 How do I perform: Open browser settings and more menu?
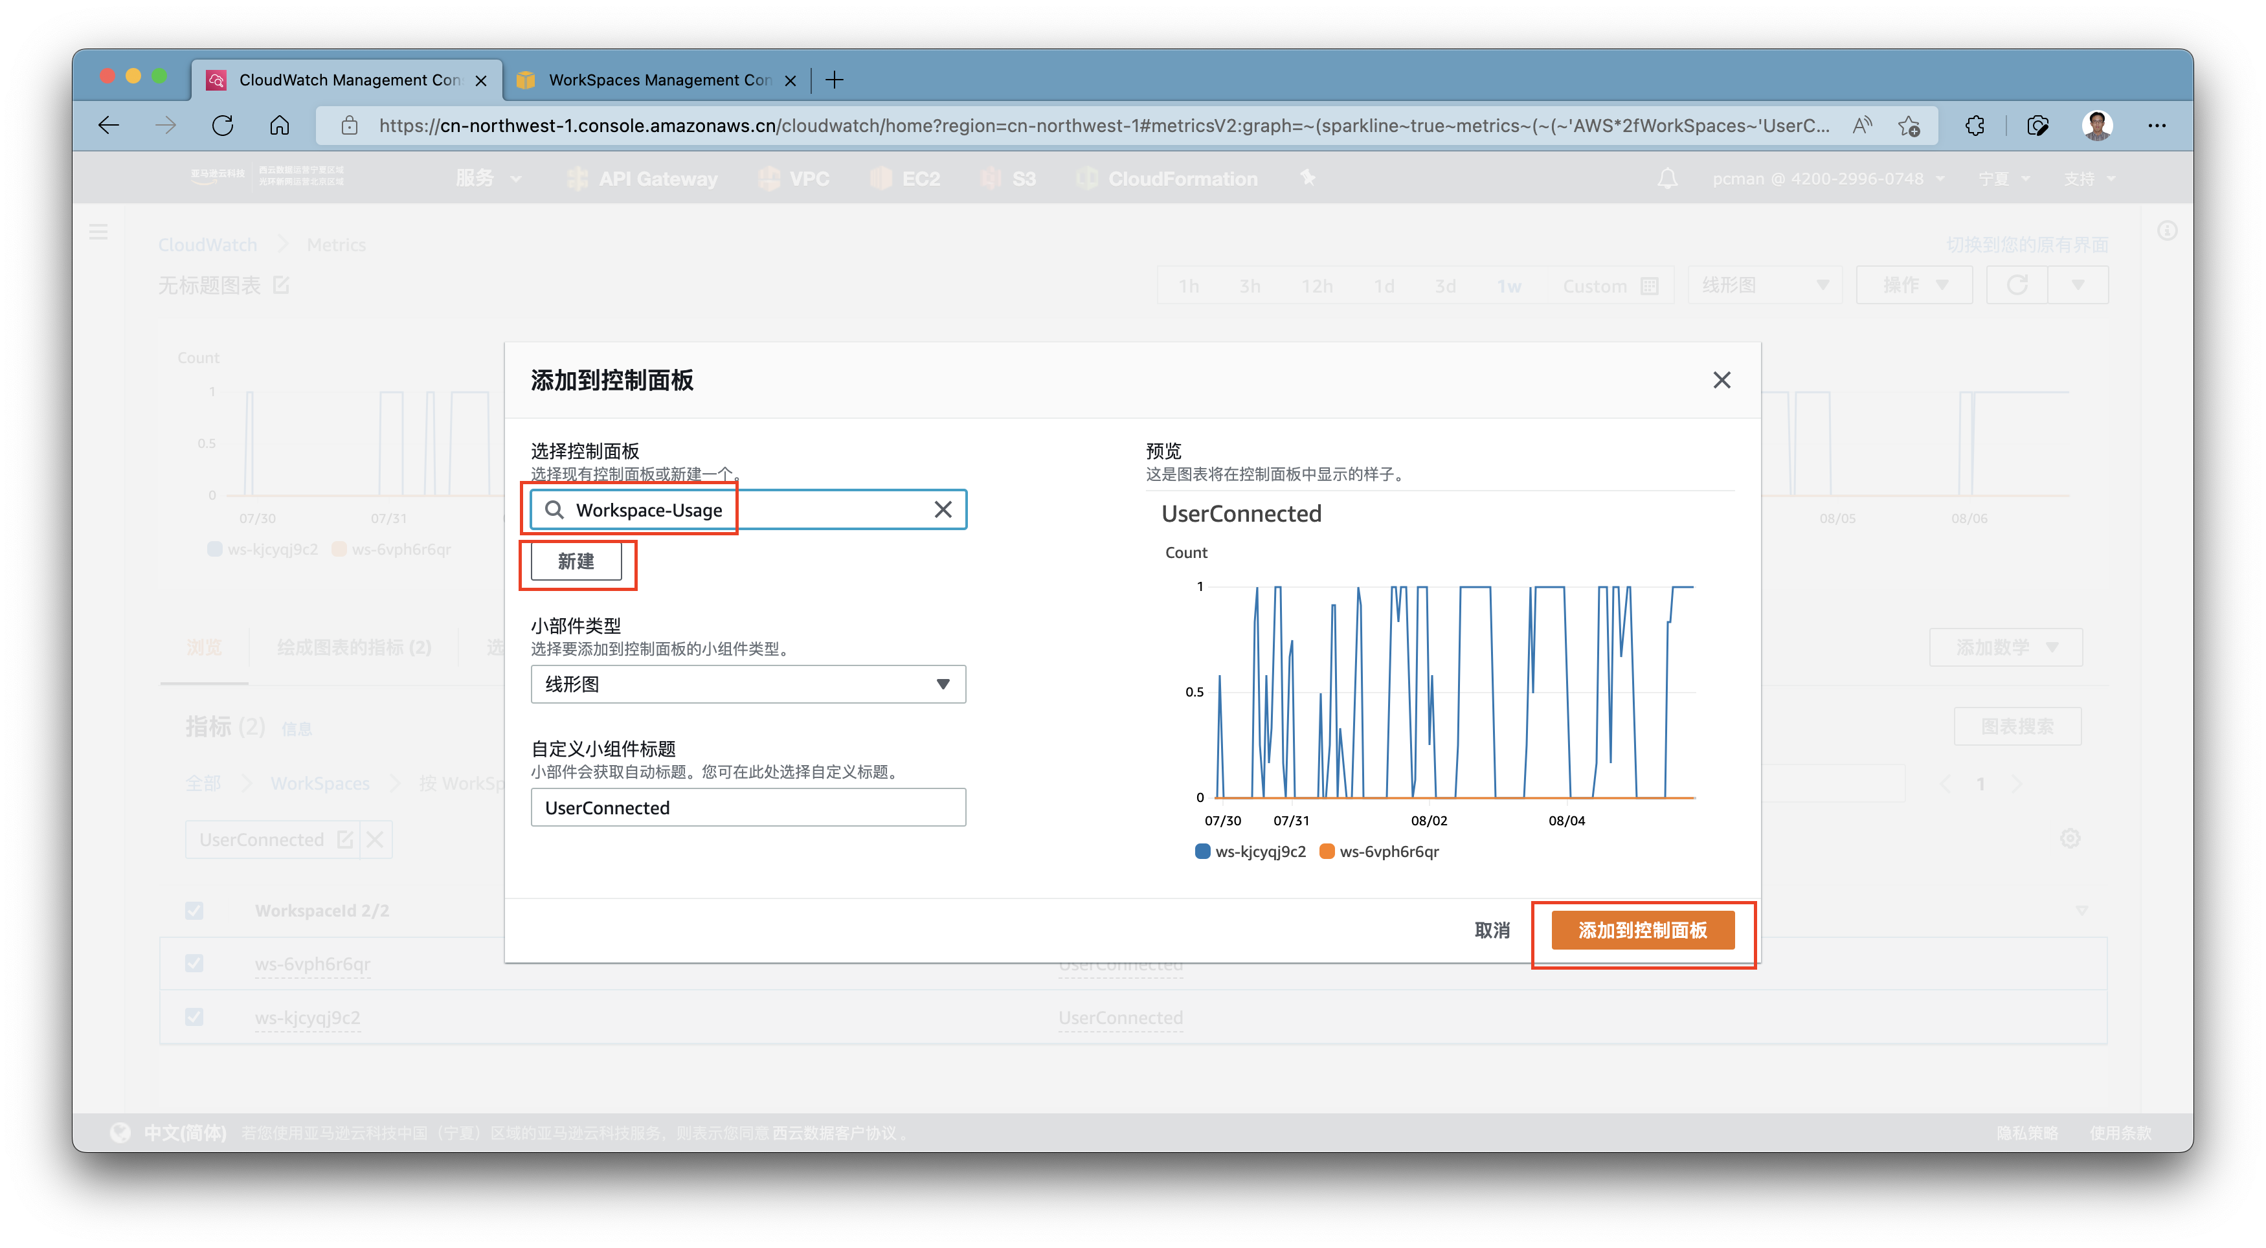[x=2156, y=126]
